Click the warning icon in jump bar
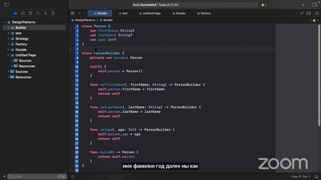 (x=314, y=20)
